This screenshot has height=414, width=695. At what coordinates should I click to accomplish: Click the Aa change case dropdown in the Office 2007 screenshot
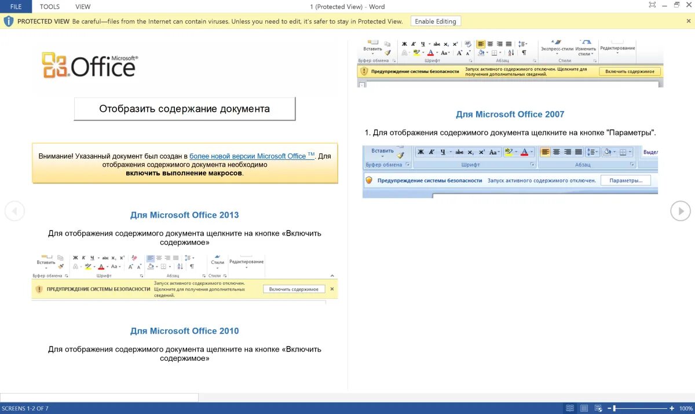[x=495, y=152]
